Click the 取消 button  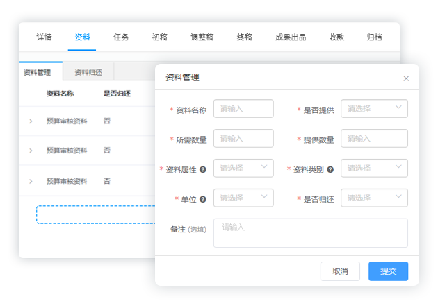pos(340,271)
